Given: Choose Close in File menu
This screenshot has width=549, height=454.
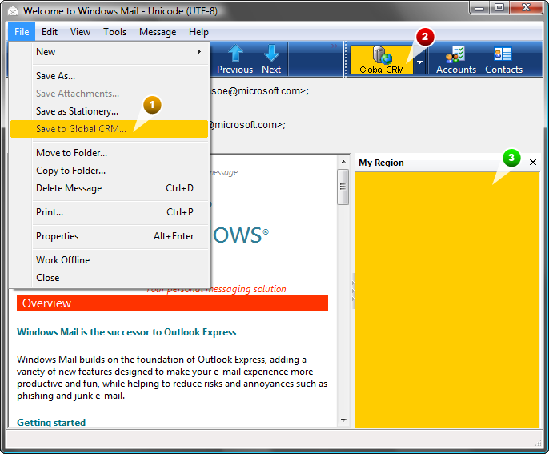Looking at the screenshot, I should click(109, 278).
